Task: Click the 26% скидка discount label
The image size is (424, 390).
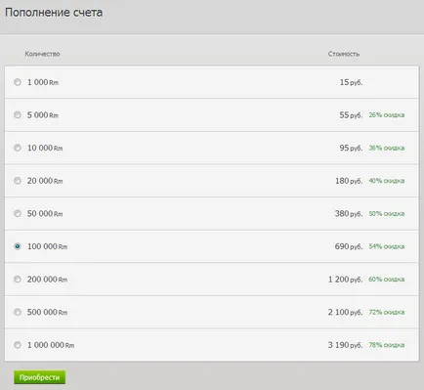Action: (x=387, y=115)
